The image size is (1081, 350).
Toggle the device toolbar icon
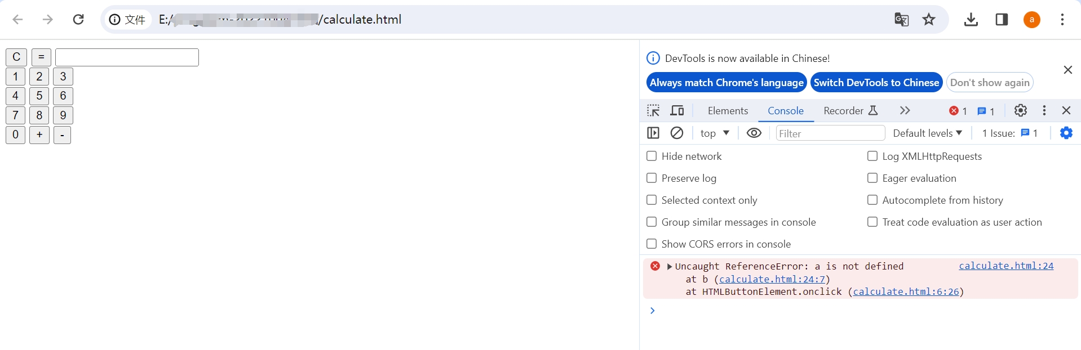point(677,111)
